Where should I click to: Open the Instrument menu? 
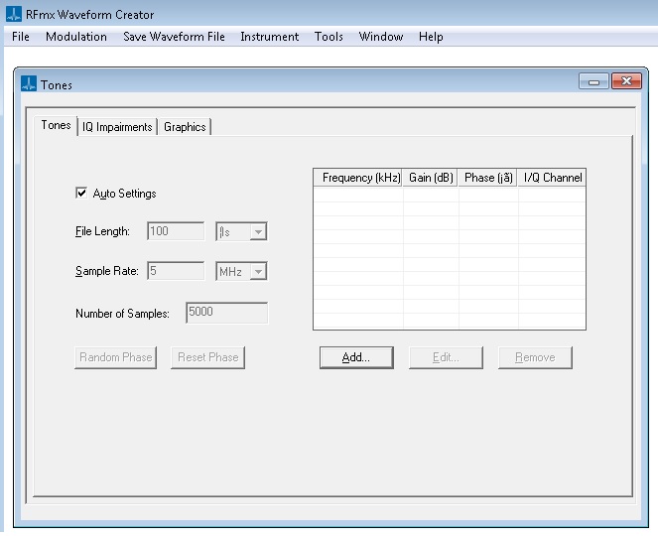pyautogui.click(x=269, y=37)
